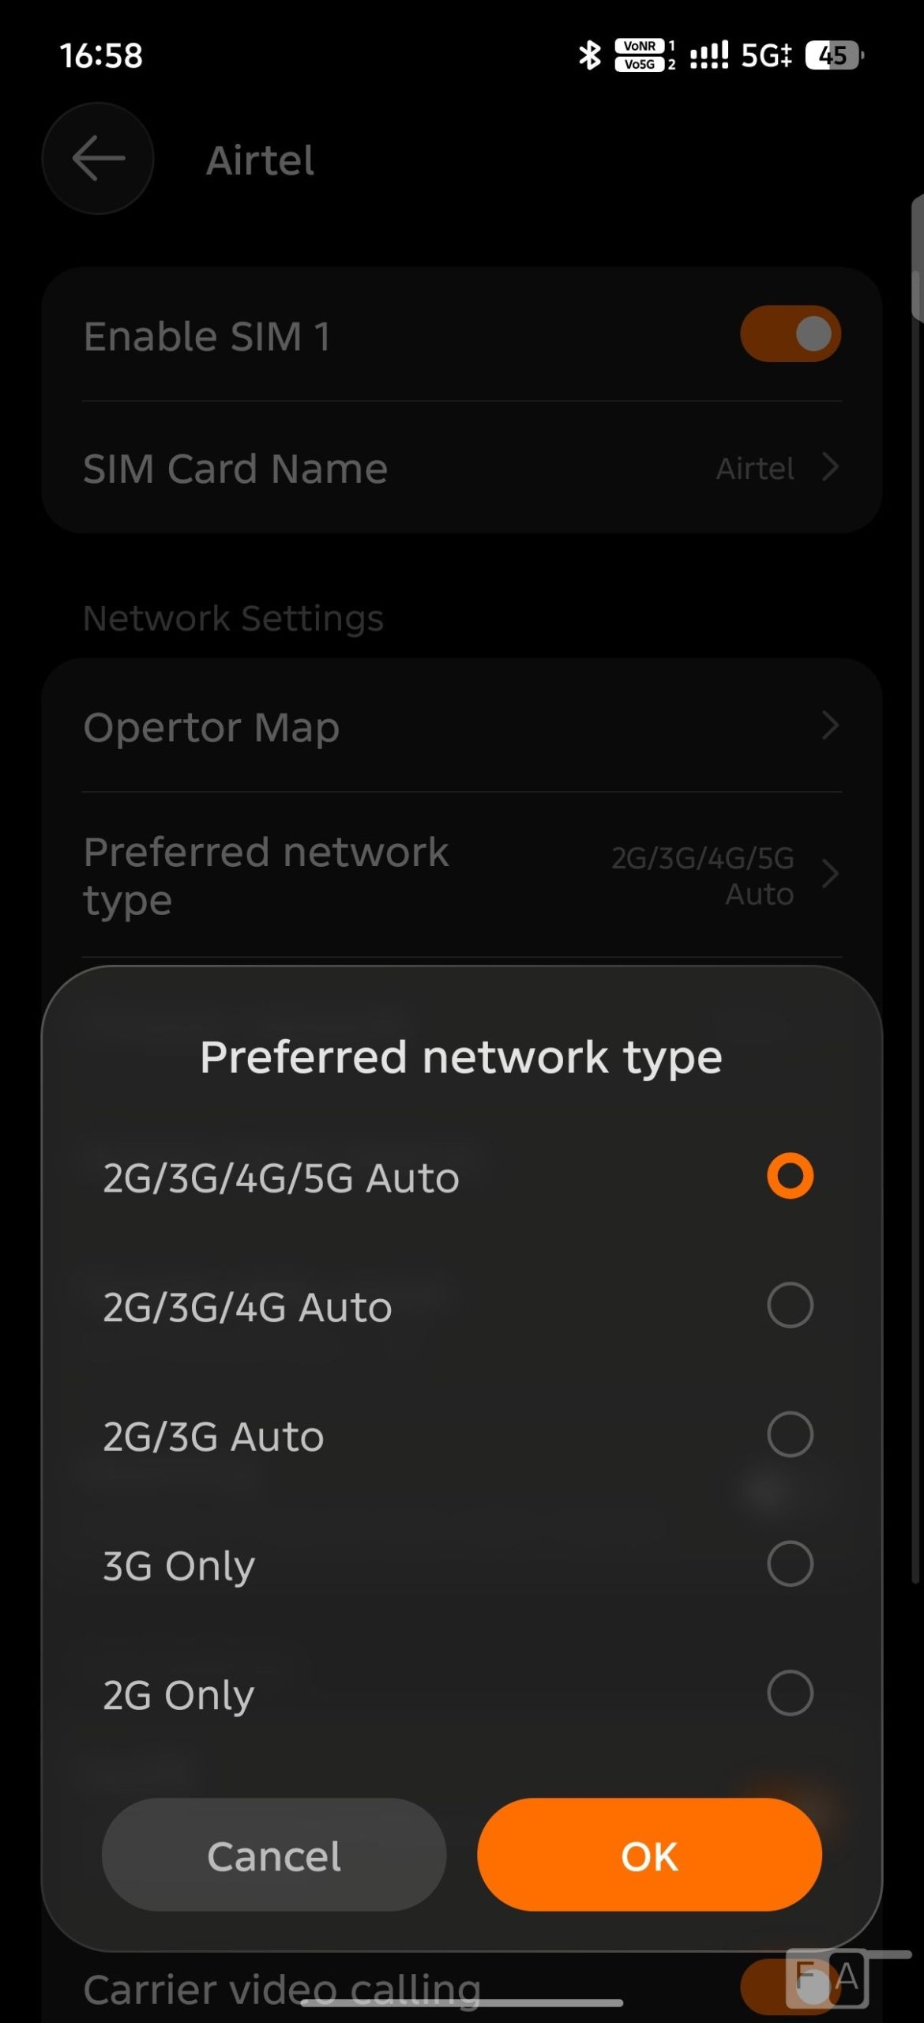
Task: Tap the Bluetooth status icon
Action: pos(589,55)
